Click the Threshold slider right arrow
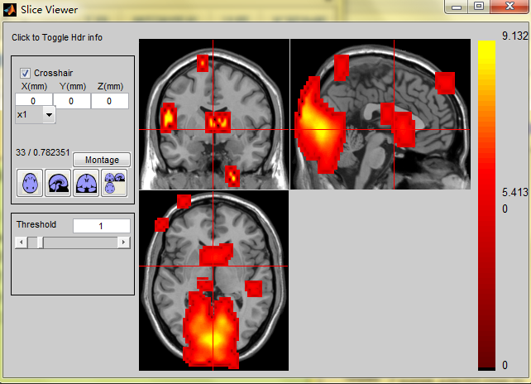 [123, 242]
